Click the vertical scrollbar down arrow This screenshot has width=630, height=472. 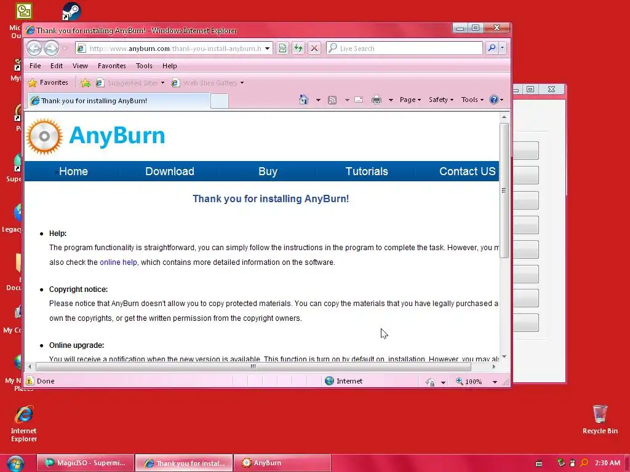click(x=504, y=357)
